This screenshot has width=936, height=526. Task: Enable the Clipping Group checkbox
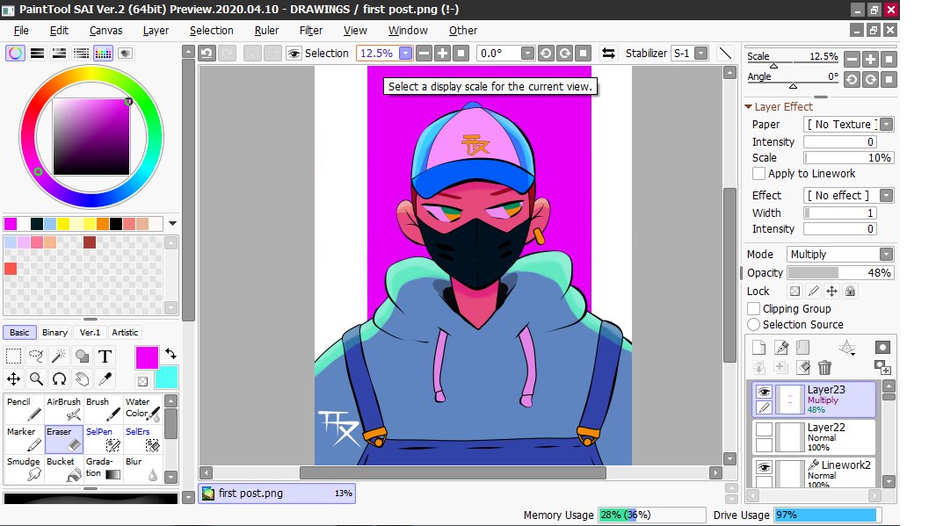point(753,309)
